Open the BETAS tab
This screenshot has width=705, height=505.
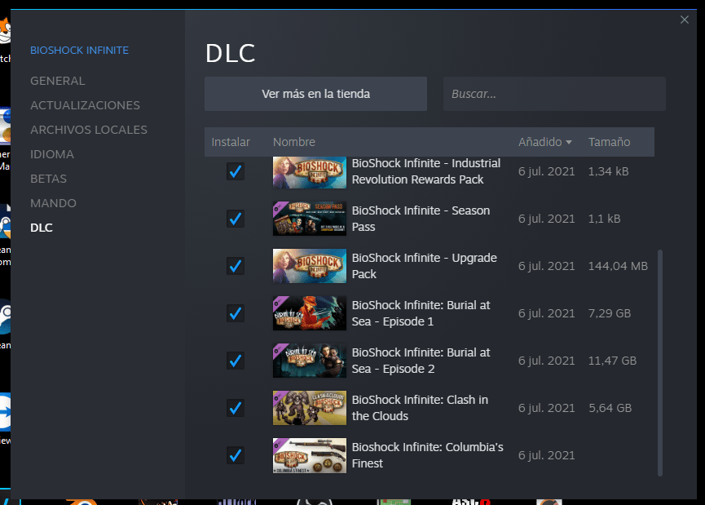click(49, 179)
